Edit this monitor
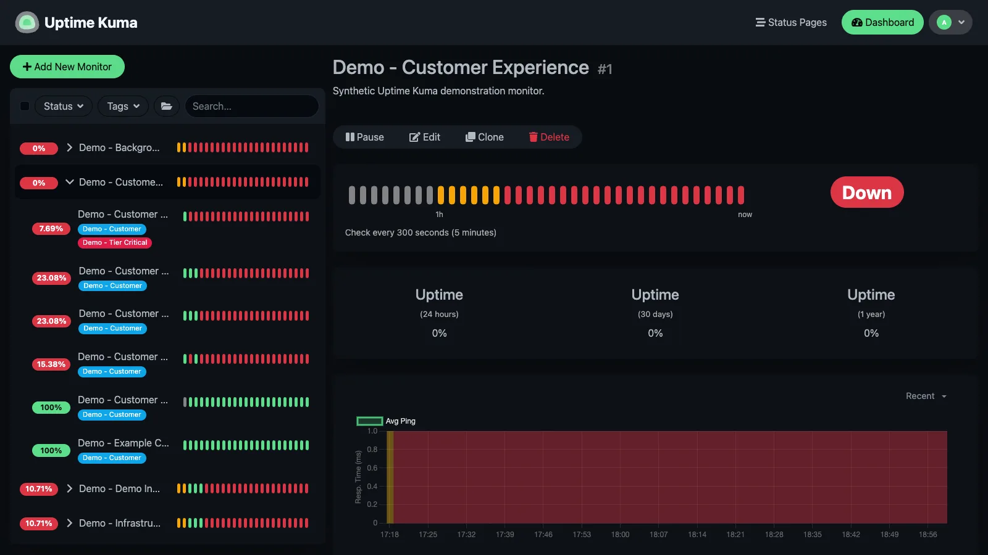The image size is (988, 555). point(425,137)
